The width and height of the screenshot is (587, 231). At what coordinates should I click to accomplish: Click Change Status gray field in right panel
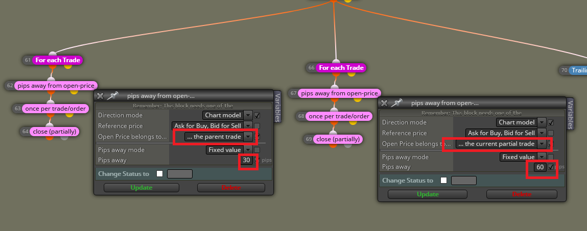pos(464,181)
